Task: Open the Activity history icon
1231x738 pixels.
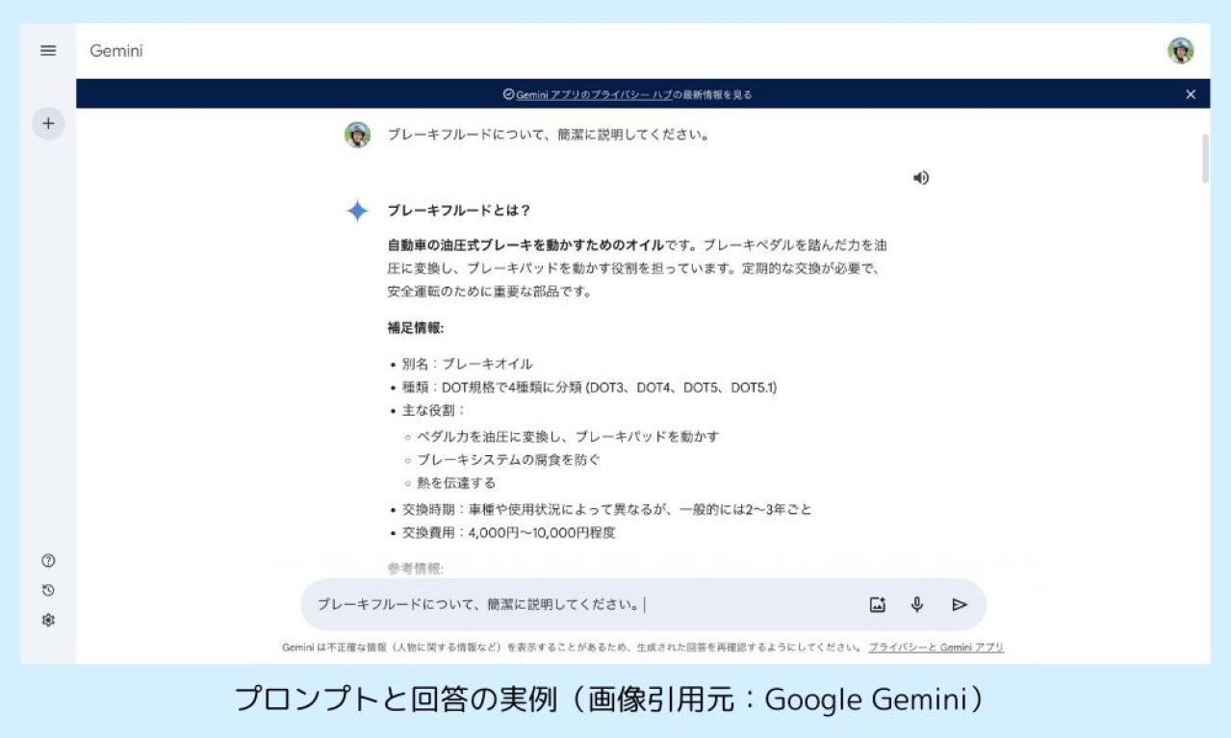Action: 48,591
